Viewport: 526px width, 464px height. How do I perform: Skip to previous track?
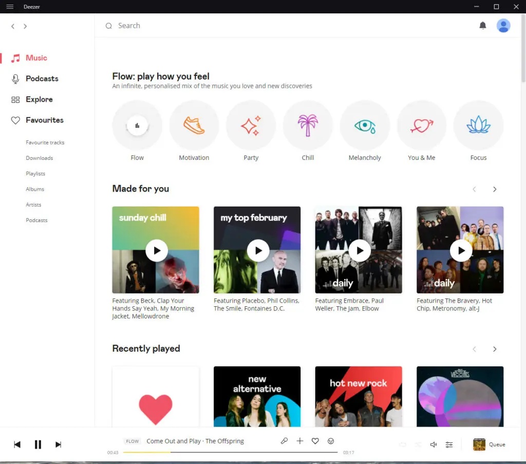click(17, 444)
